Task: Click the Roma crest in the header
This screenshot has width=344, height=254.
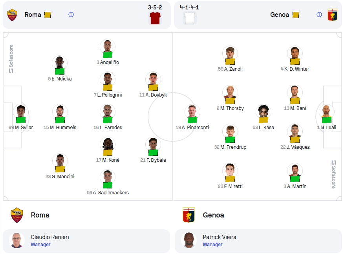Action: point(12,15)
